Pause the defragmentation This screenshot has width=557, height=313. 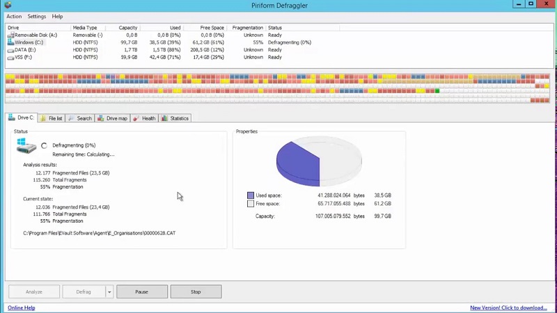click(142, 291)
